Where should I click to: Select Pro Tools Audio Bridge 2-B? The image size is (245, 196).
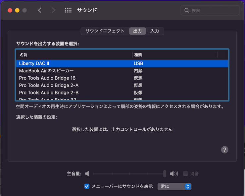pyautogui.click(x=122, y=93)
